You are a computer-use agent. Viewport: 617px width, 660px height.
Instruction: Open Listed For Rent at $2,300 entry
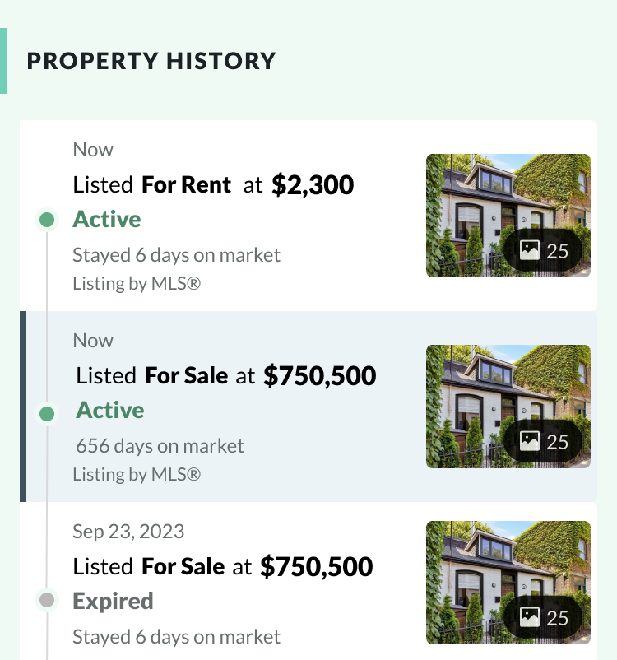pyautogui.click(x=213, y=185)
